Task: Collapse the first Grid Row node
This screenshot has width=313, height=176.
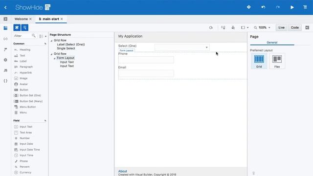Action: point(51,41)
